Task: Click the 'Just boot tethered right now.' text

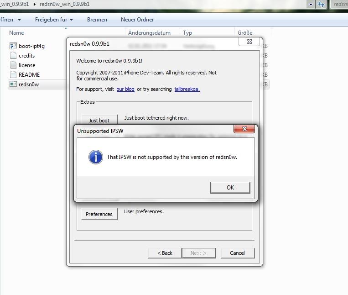Action: [x=156, y=118]
